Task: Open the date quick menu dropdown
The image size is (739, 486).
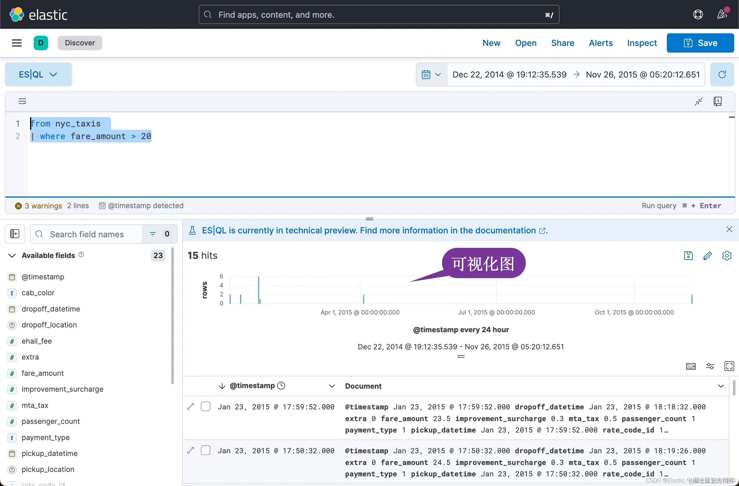Action: pos(431,74)
